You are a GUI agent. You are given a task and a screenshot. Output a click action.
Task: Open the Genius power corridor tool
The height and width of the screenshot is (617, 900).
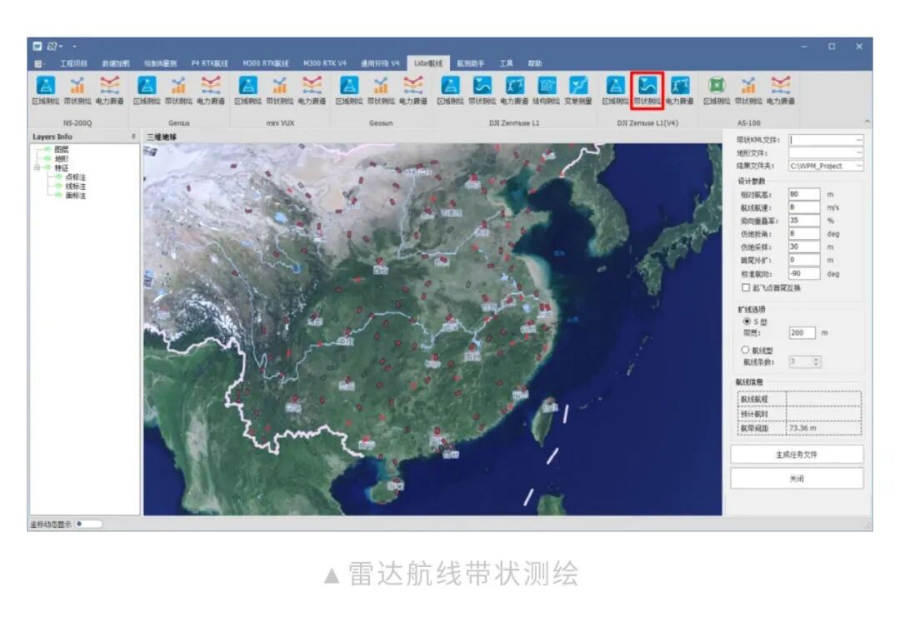click(x=211, y=91)
